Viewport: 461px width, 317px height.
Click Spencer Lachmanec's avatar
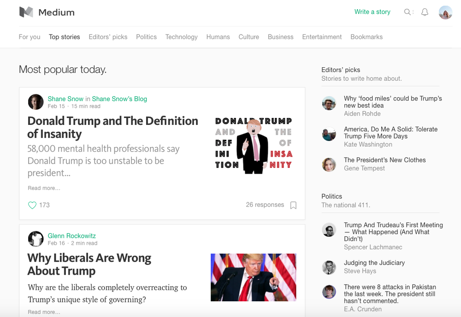tap(329, 230)
